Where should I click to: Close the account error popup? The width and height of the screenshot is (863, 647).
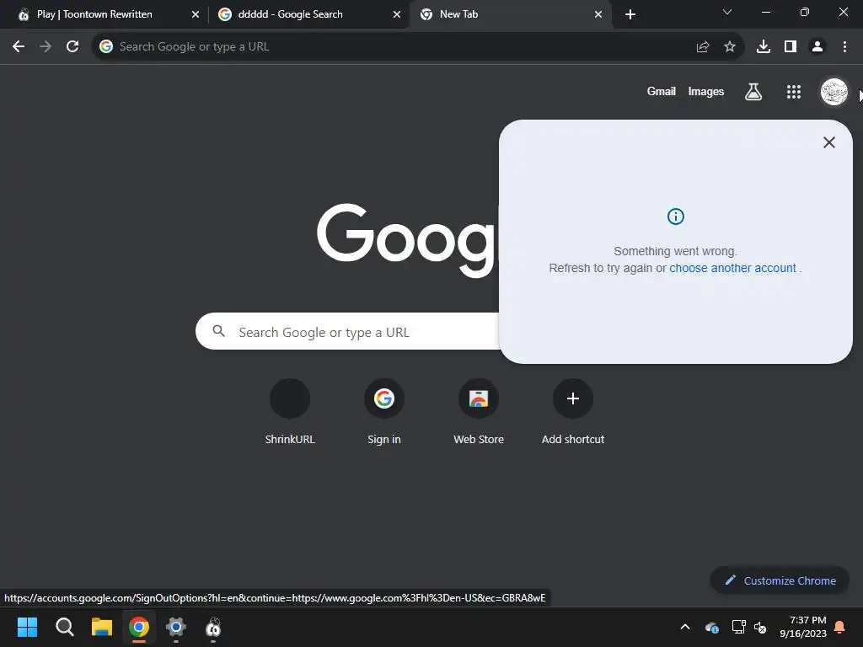(829, 142)
